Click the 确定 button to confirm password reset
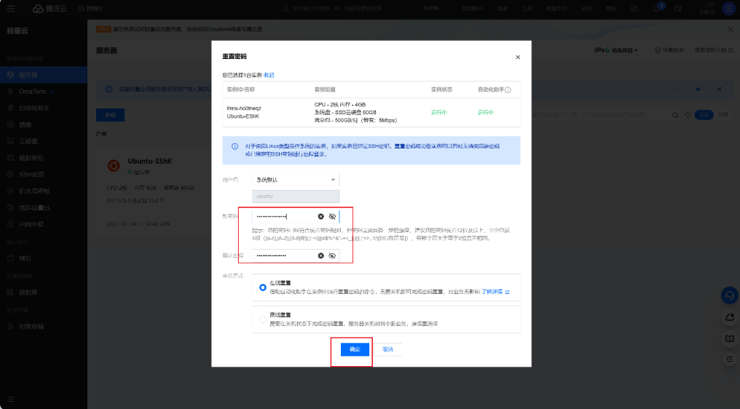 coord(355,349)
